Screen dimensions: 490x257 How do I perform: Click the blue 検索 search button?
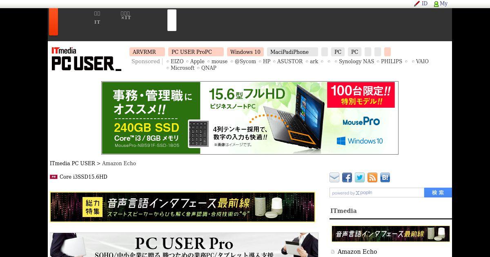(x=438, y=193)
